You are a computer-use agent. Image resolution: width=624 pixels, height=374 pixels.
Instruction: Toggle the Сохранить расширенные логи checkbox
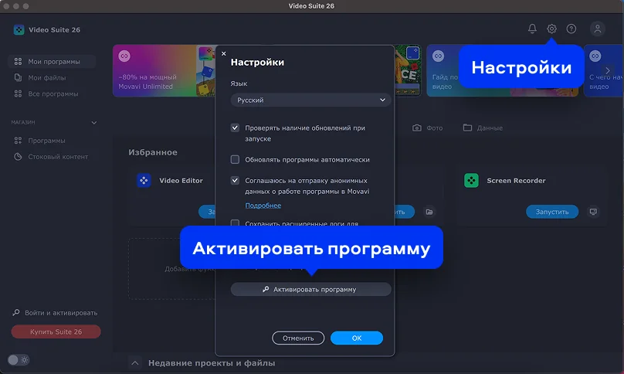click(235, 223)
